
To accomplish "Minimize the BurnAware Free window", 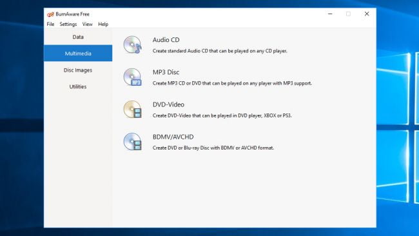I will coord(330,14).
